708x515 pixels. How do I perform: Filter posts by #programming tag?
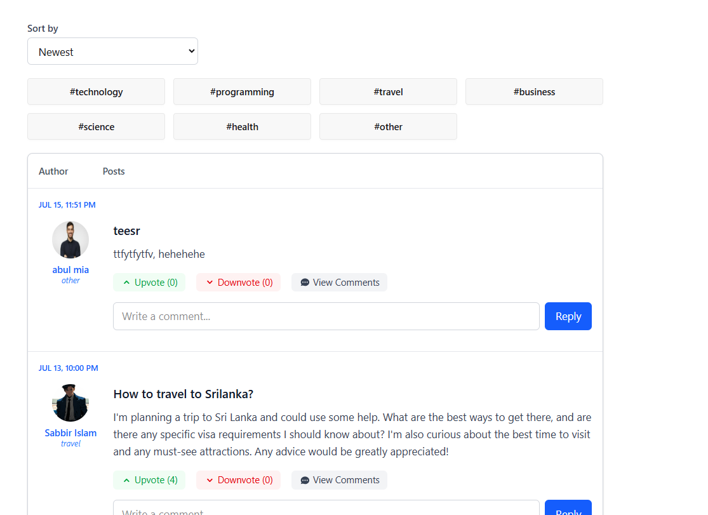(242, 91)
